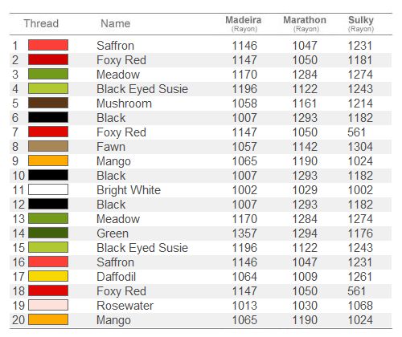
Task: Click the Bright White swatch in row 11
Action: pyautogui.click(x=48, y=189)
